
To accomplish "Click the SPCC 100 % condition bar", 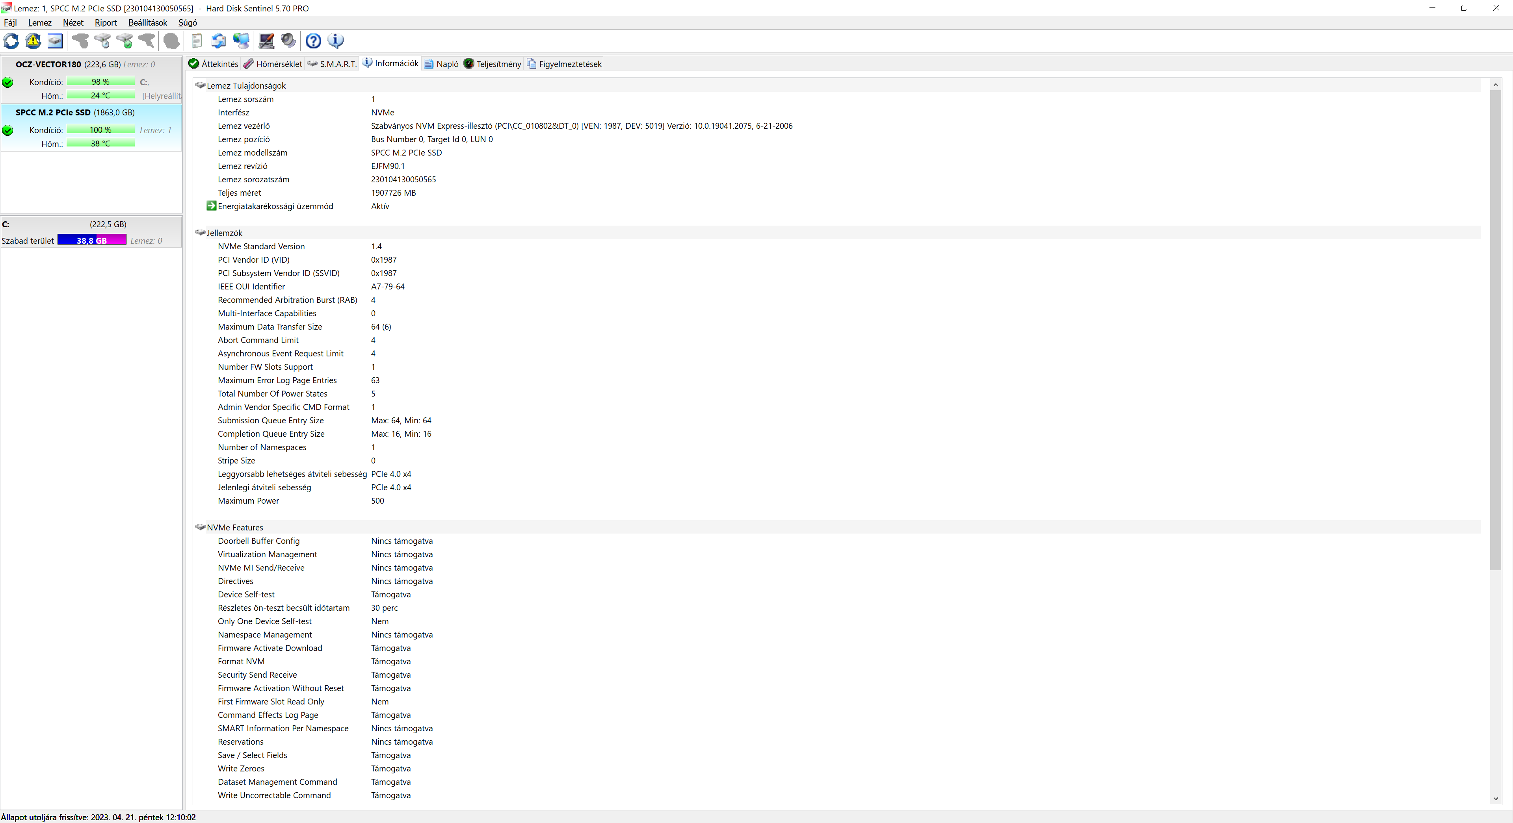I will click(x=100, y=130).
